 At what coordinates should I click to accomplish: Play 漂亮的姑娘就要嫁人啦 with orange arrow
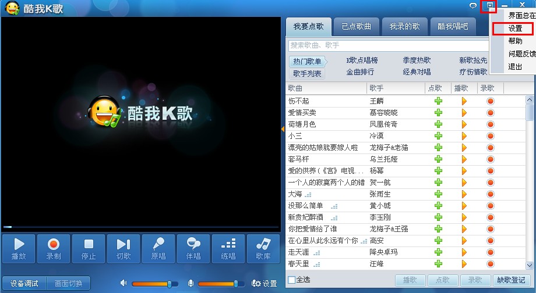click(464, 147)
